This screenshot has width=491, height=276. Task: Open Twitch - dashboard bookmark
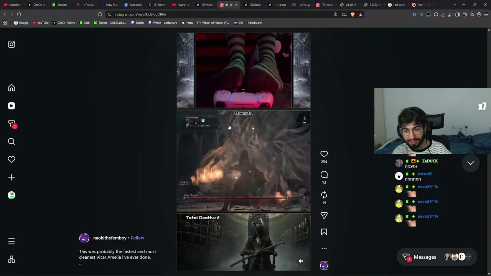pos(163,23)
